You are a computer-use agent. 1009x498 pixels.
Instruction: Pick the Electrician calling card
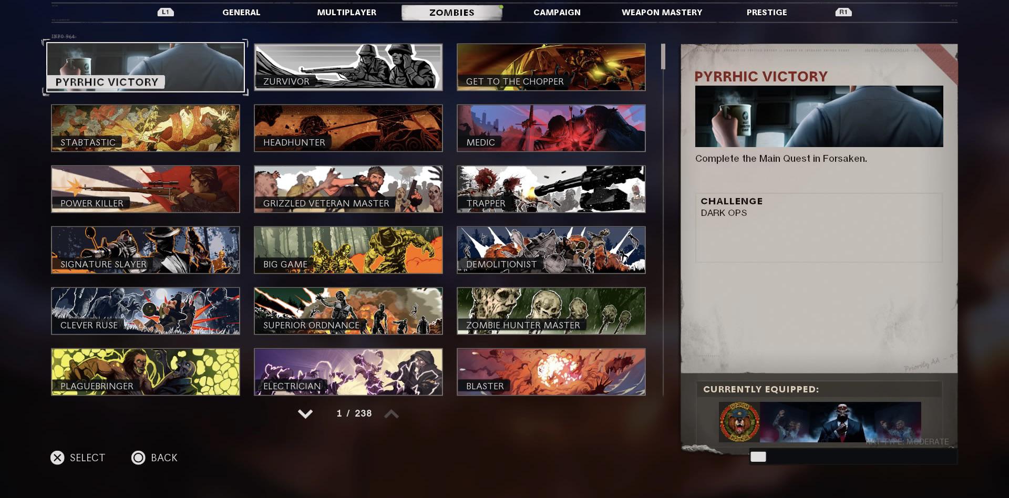click(348, 372)
